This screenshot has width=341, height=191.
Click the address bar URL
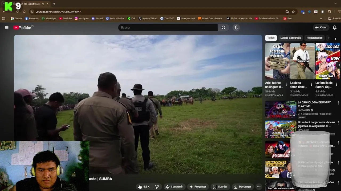(x=59, y=12)
